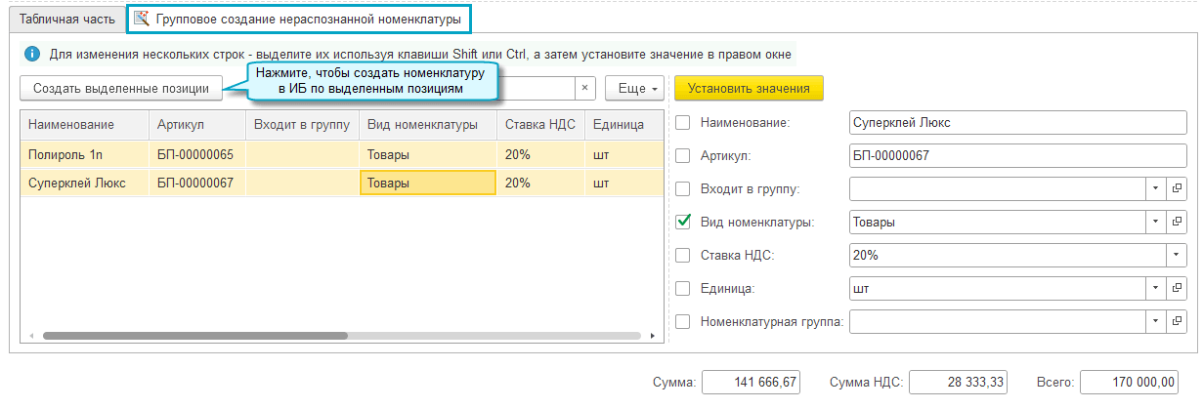The width and height of the screenshot is (1203, 409).
Task: Open the Единица selection form icon
Action: pos(1177,289)
